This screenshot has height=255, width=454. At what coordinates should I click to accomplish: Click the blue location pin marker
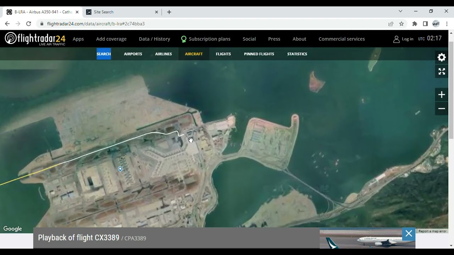(120, 169)
